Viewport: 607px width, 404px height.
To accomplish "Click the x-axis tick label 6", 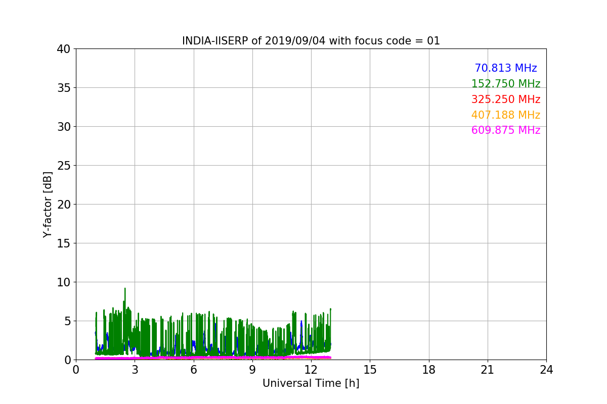I will (194, 370).
